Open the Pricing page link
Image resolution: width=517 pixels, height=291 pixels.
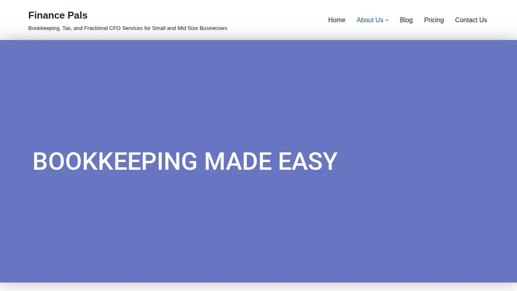tap(434, 20)
